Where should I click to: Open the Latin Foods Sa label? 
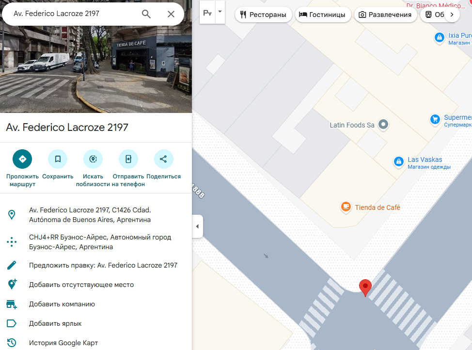click(x=352, y=125)
